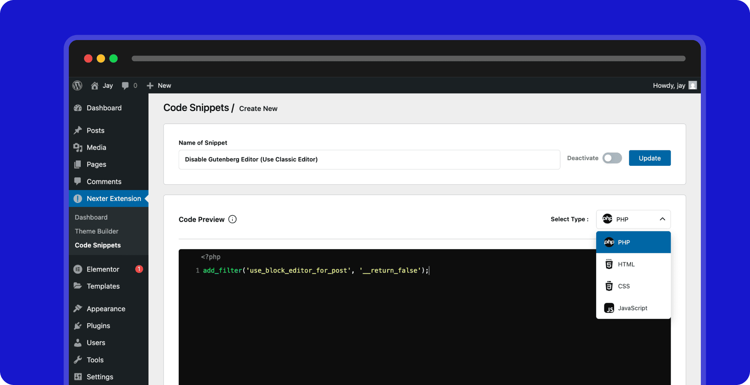Click the Pages icon in sidebar
This screenshot has height=385, width=750.
(78, 164)
